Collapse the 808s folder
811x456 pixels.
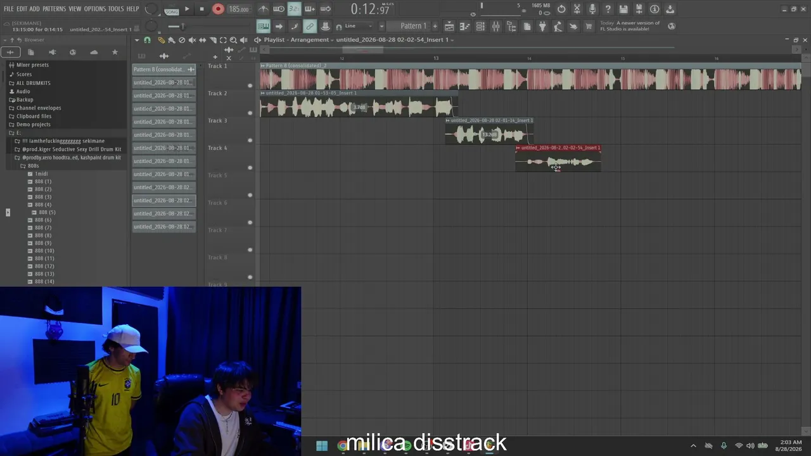(33, 166)
